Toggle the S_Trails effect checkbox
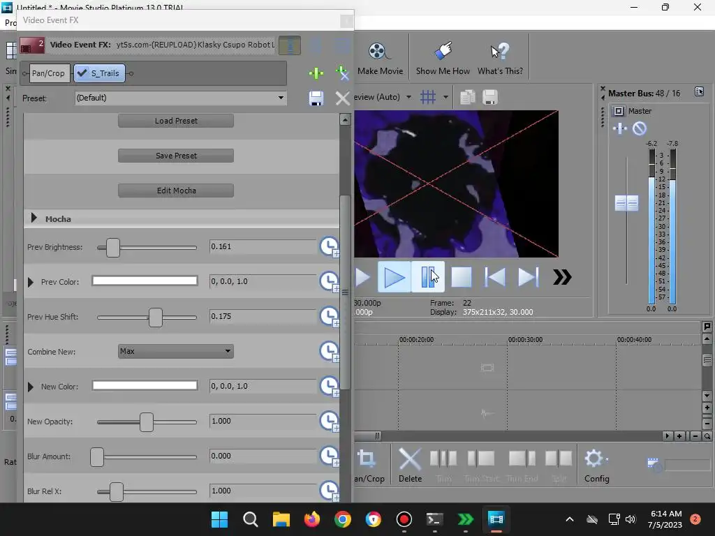The height and width of the screenshot is (536, 715). click(x=82, y=73)
